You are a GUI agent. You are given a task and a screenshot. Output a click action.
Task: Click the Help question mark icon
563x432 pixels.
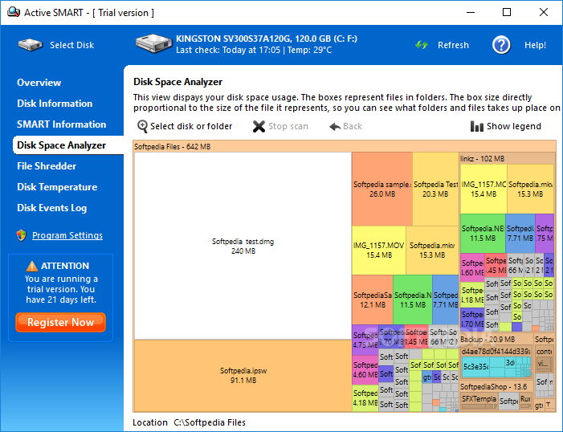pyautogui.click(x=501, y=45)
